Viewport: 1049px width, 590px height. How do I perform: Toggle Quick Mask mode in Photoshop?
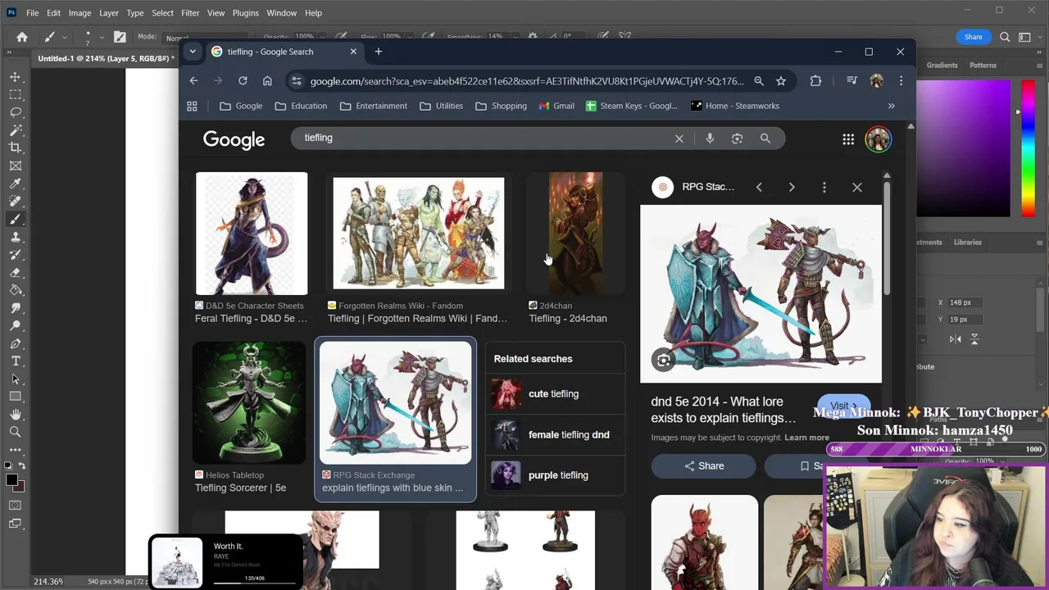click(x=16, y=505)
